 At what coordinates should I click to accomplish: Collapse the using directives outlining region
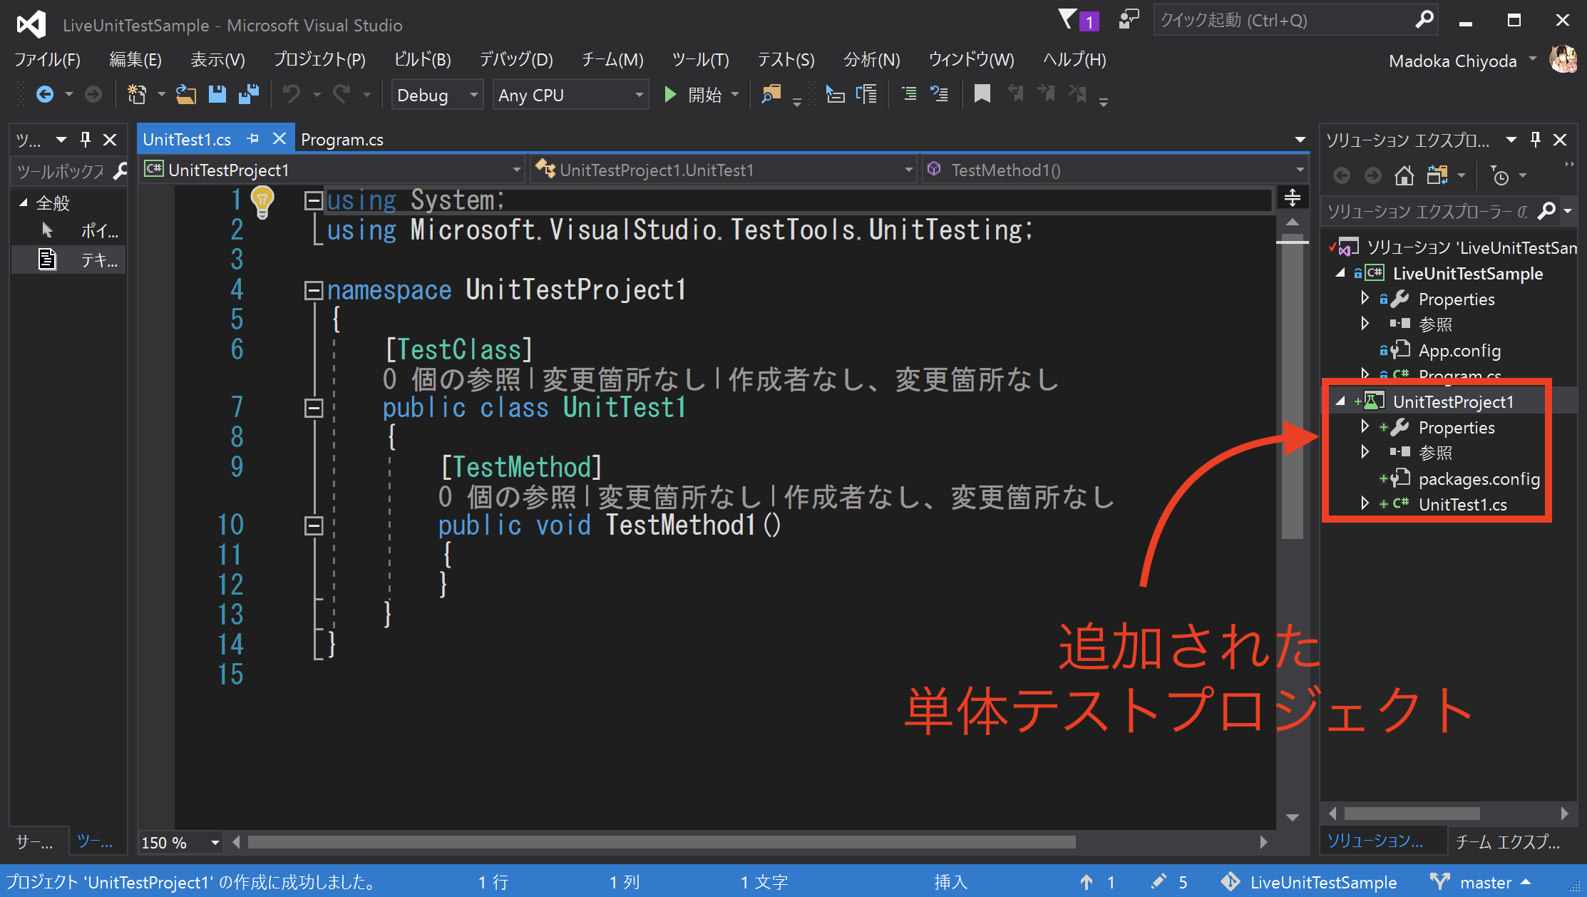(313, 201)
